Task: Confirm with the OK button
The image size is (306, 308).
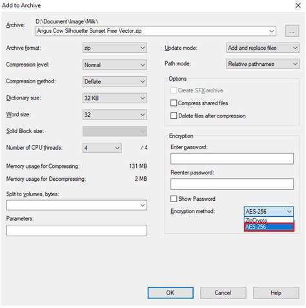Action: click(x=170, y=293)
